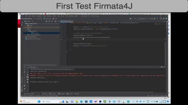Screen dimensions: 188x105
Task: Locate the open file in Project tree
Action: (46, 21)
